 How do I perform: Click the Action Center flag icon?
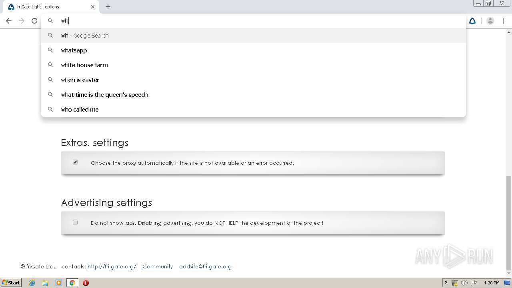tap(474, 283)
